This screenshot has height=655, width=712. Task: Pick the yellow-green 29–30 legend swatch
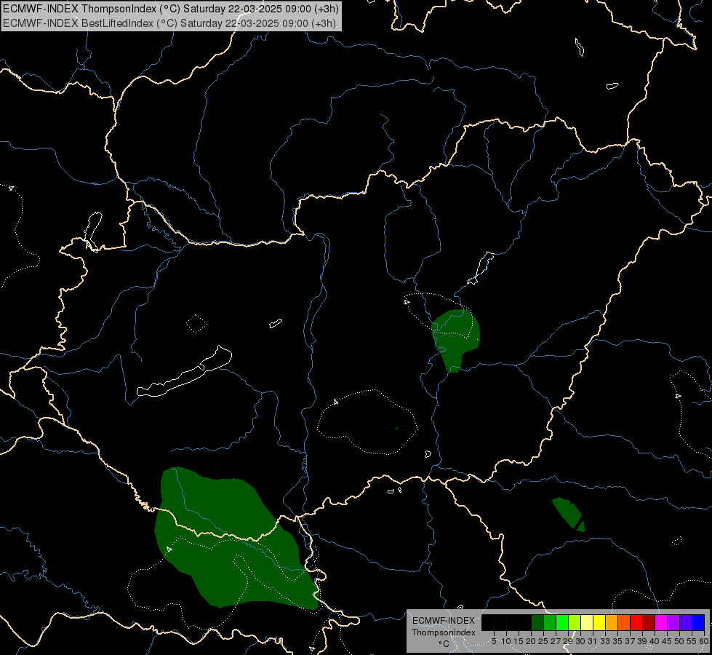575,622
